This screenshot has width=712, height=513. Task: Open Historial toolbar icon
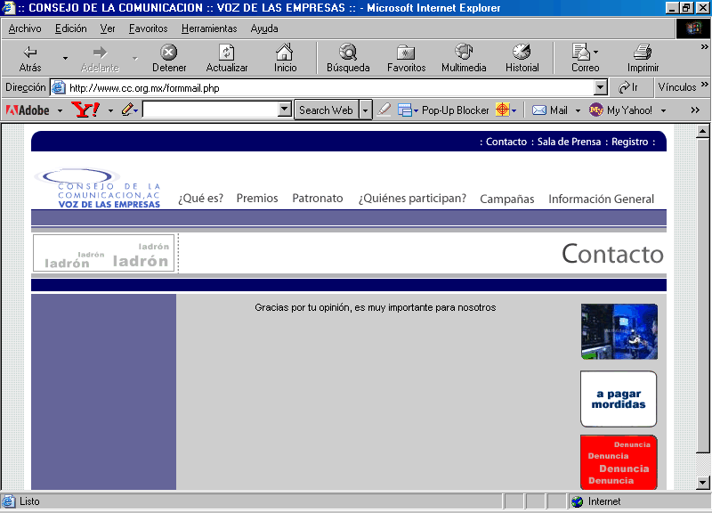pos(522,53)
